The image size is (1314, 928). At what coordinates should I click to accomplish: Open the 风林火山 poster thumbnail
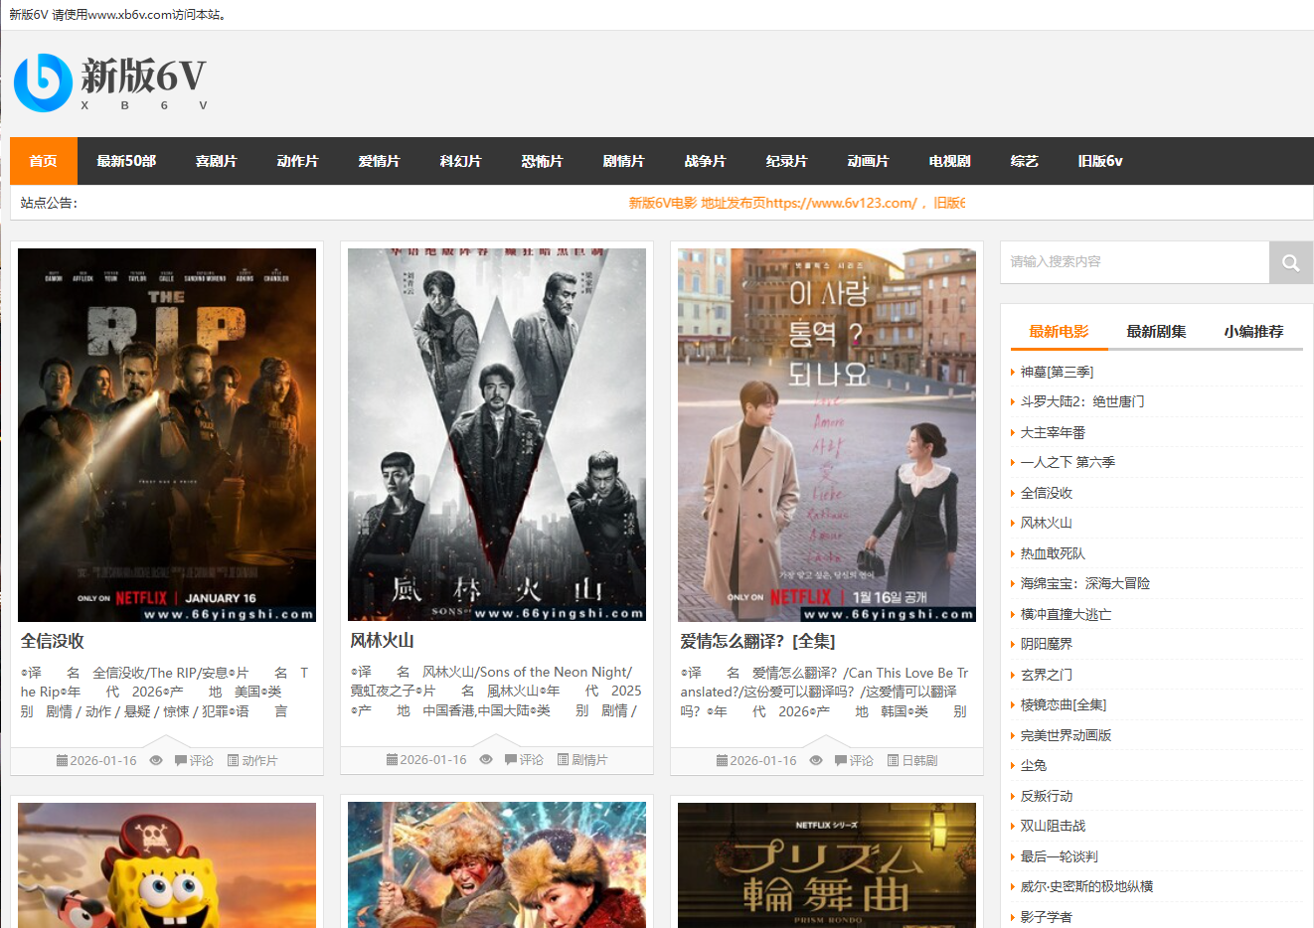(x=497, y=435)
